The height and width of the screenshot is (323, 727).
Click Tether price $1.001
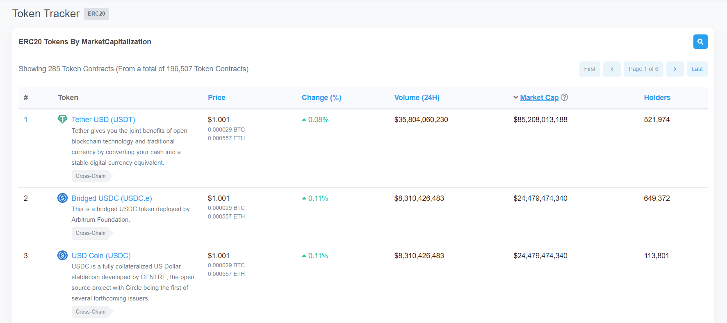(x=219, y=120)
